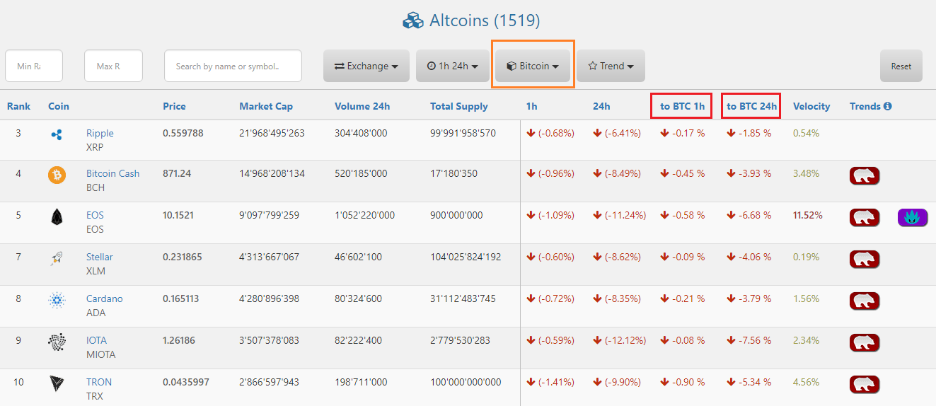The width and height of the screenshot is (936, 406).
Task: Sort by the Velocity column header
Action: (x=811, y=106)
